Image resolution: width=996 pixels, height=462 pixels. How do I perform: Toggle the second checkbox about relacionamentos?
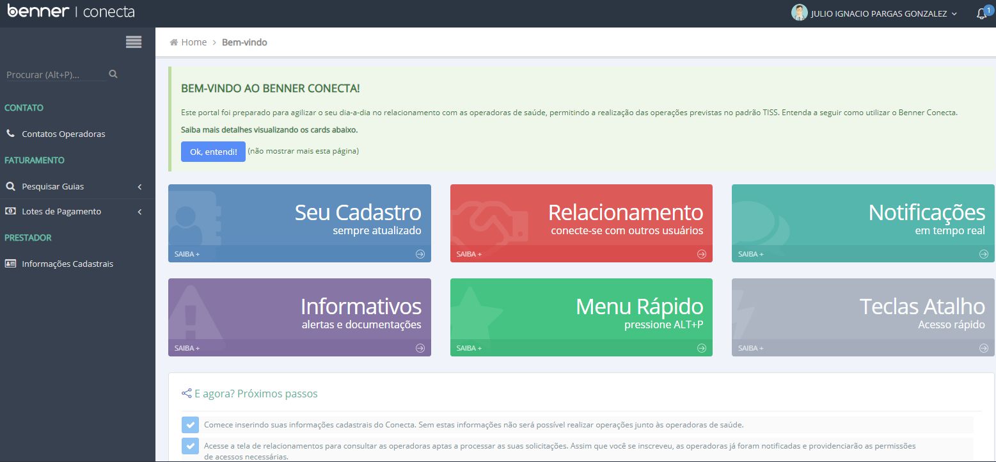(190, 446)
